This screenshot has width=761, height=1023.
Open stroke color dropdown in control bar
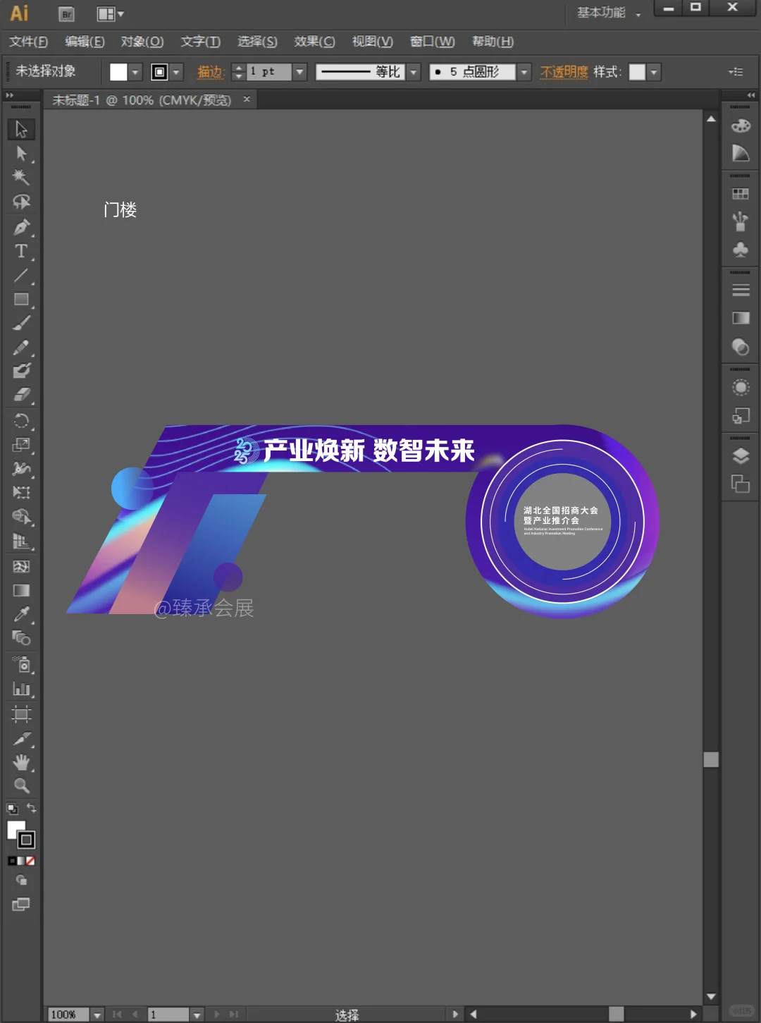click(176, 72)
